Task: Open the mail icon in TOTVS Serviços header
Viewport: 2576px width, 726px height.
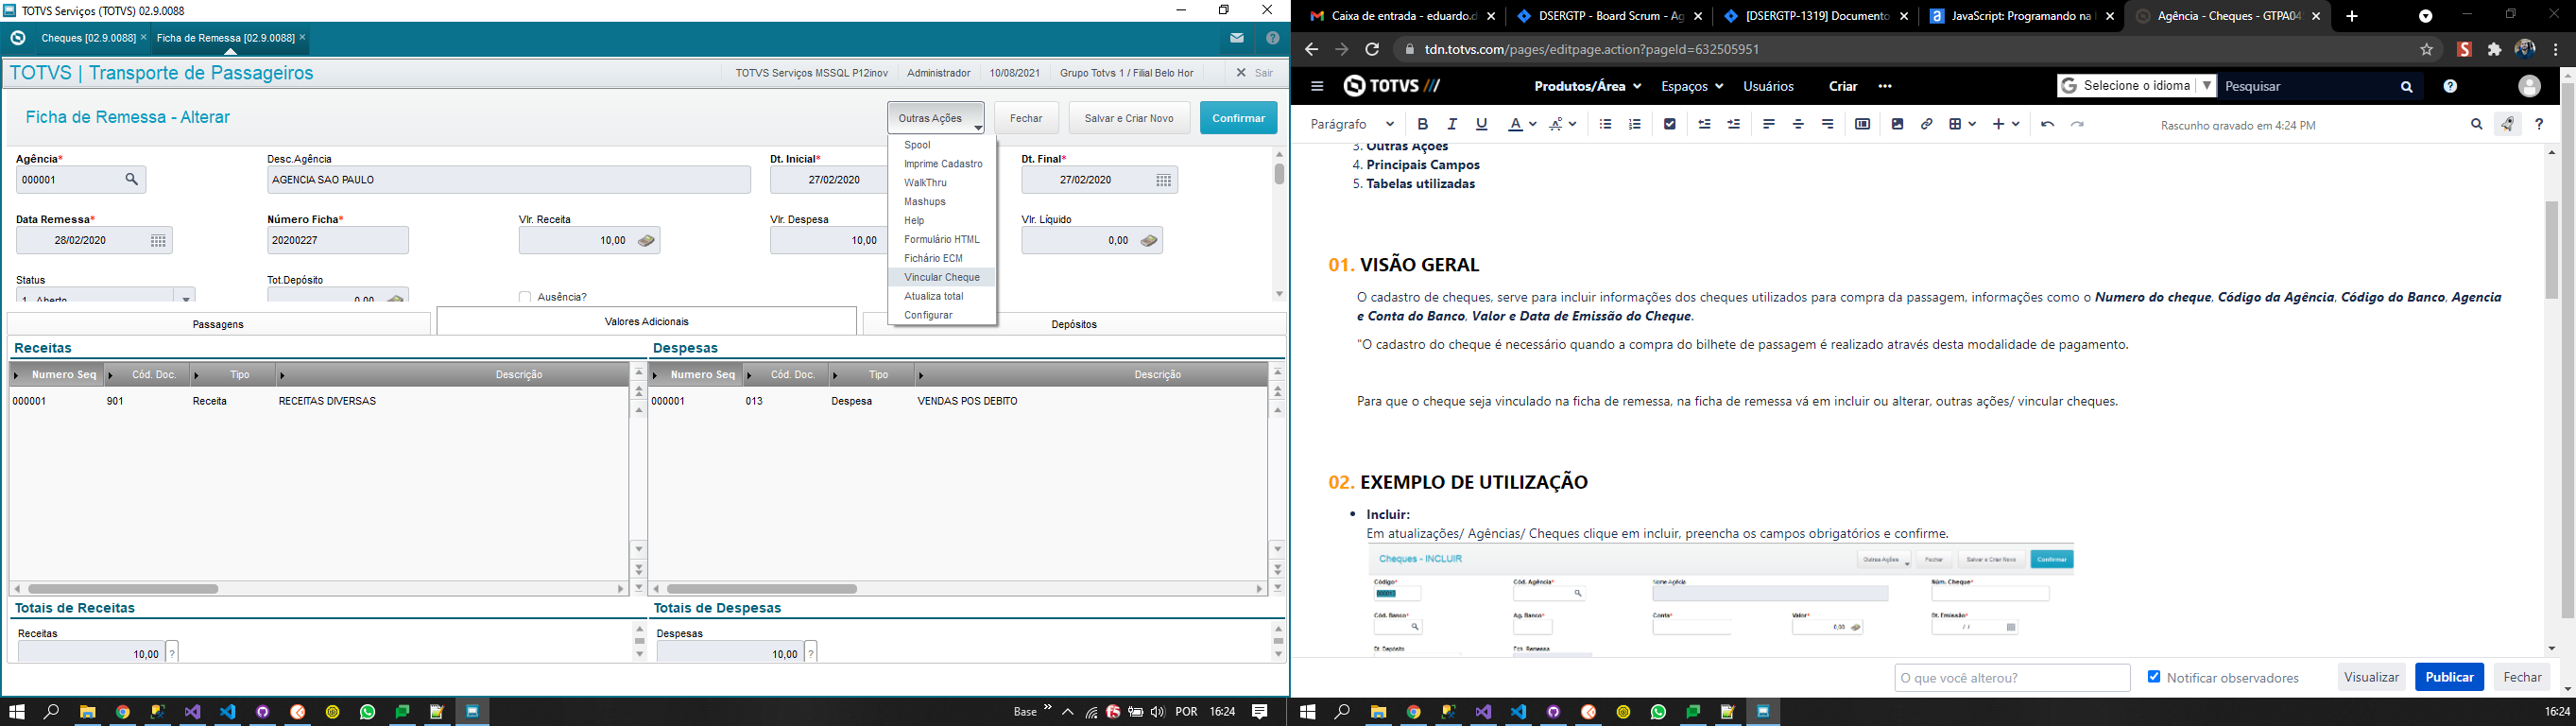Action: click(x=1237, y=38)
